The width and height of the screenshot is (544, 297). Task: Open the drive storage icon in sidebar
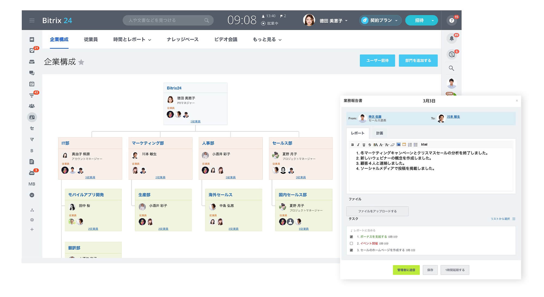[32, 62]
